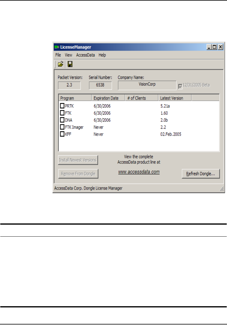Click the latest version value 1.60
This screenshot has height=335, width=227.
pos(164,113)
